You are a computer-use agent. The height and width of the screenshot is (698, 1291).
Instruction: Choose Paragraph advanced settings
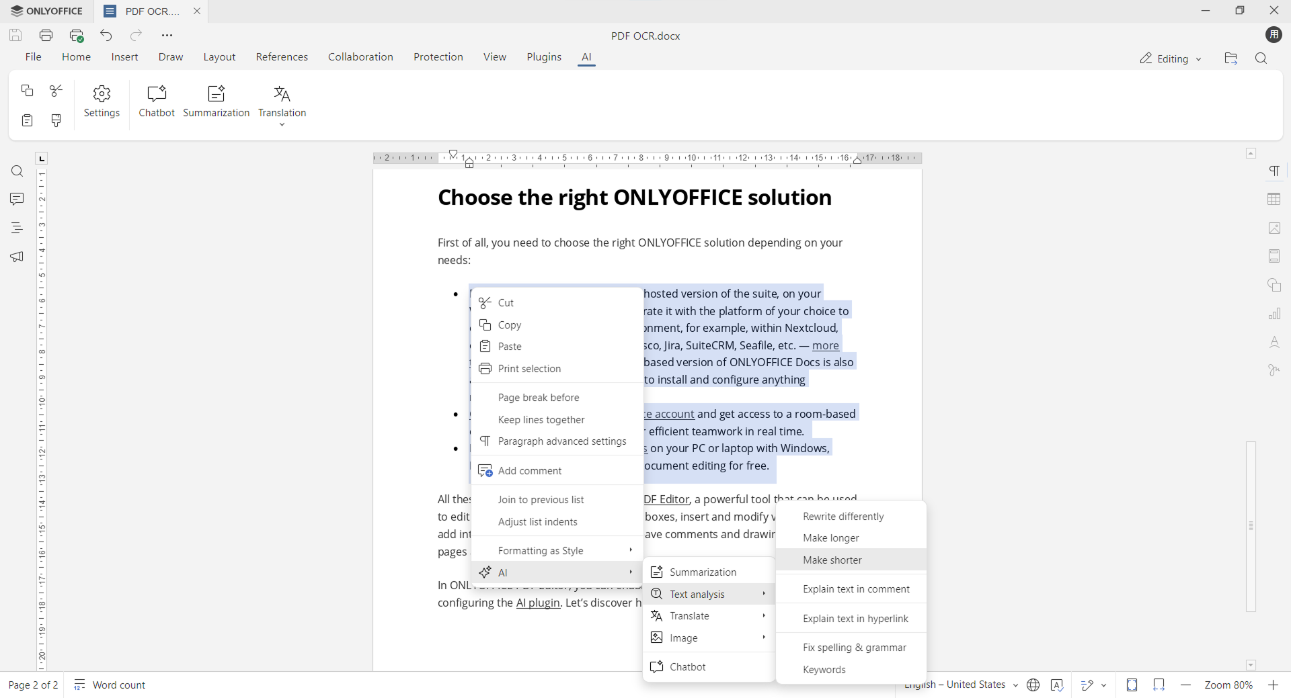557,441
